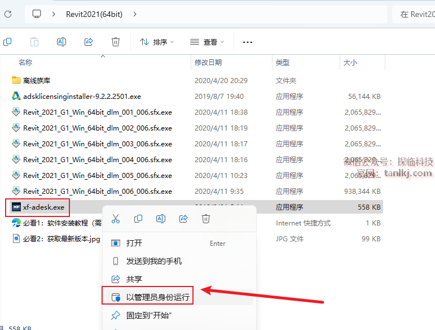Select 以管理员身份运行 in context menu

pos(157,297)
